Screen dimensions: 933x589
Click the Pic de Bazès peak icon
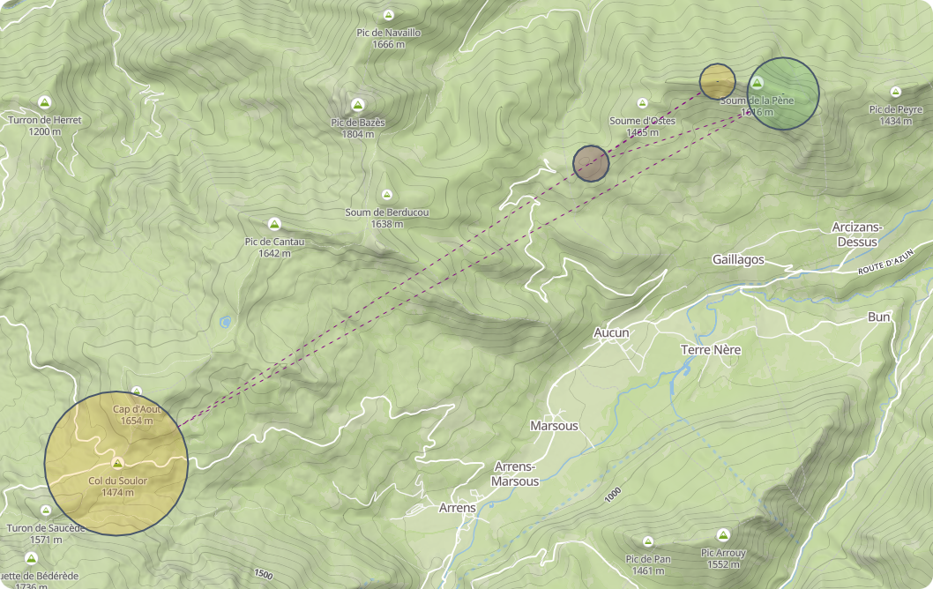[358, 105]
